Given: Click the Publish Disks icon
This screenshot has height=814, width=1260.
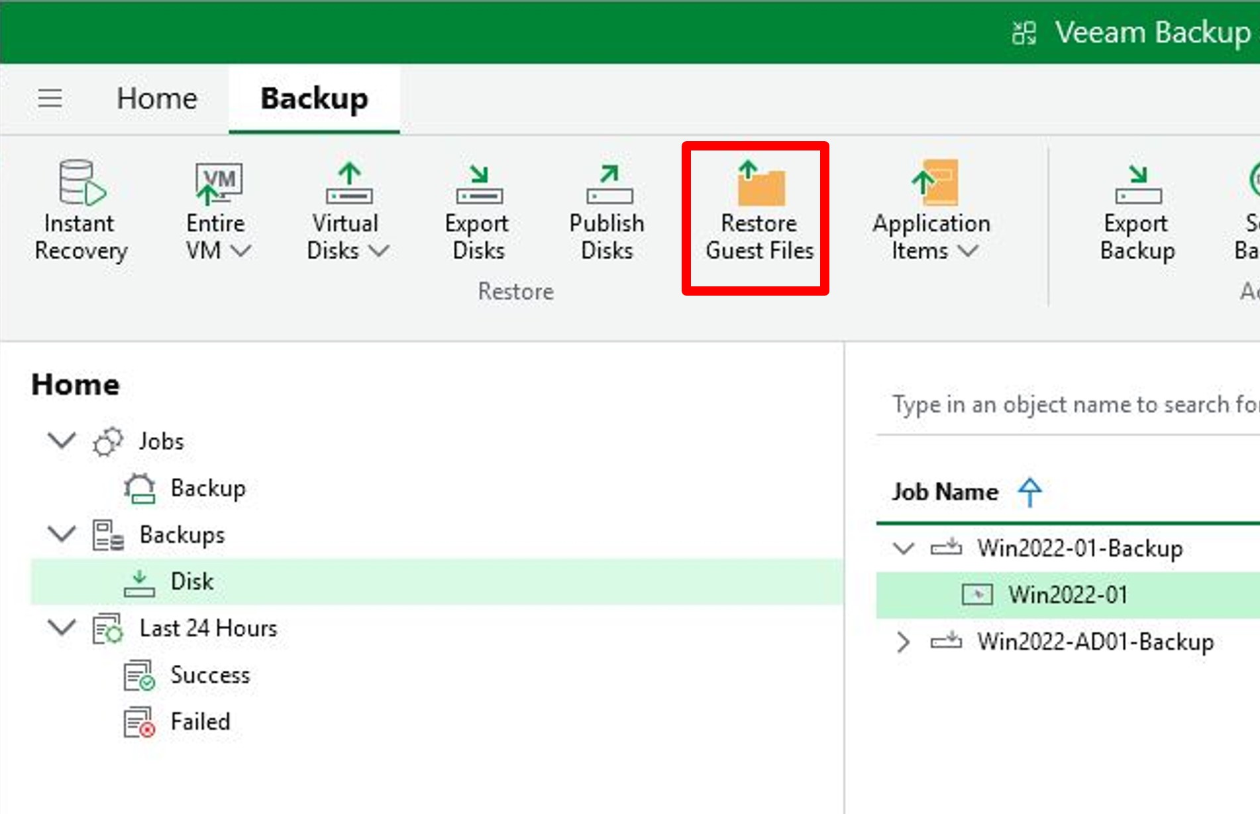Looking at the screenshot, I should pos(609,184).
